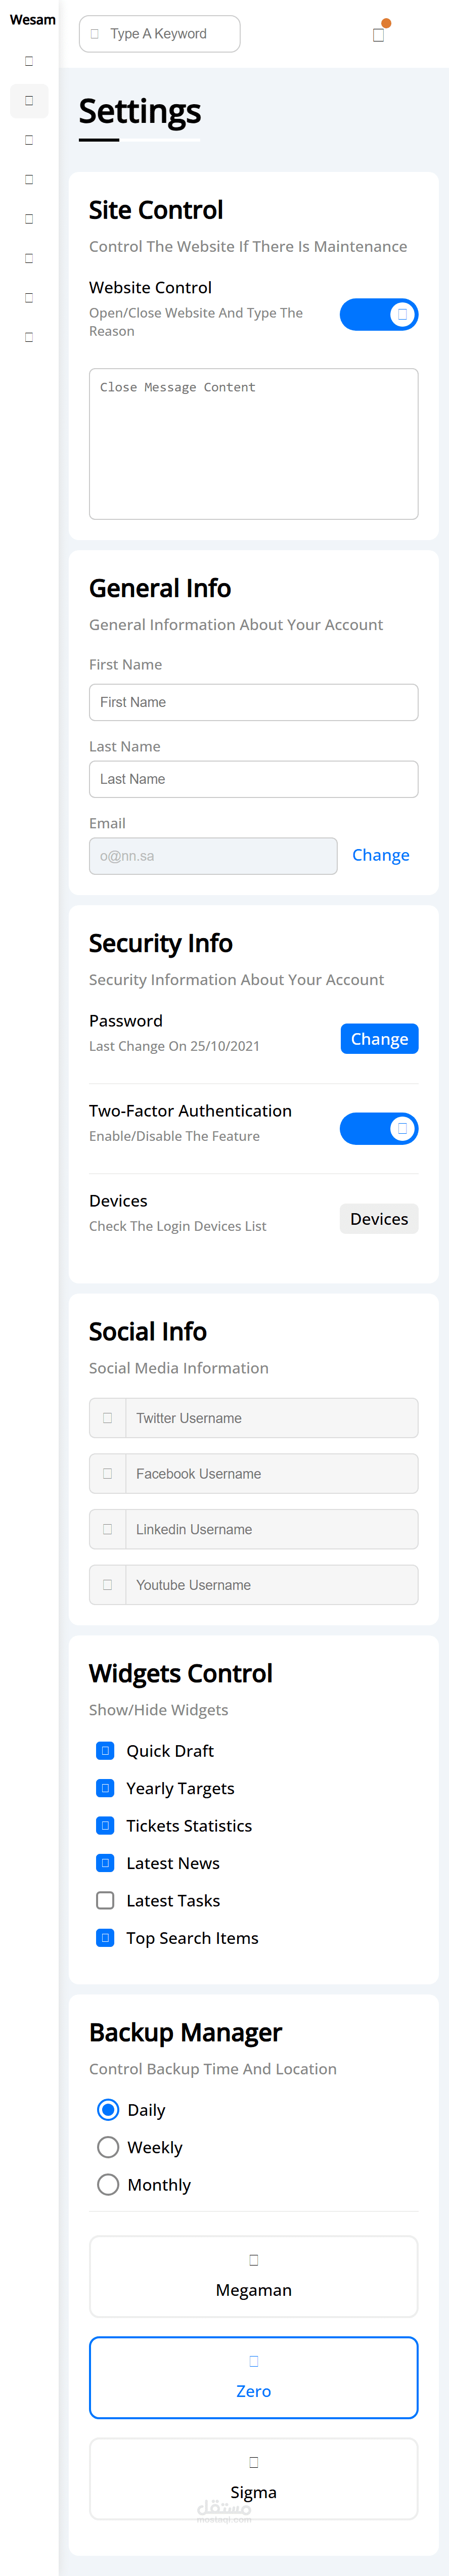Select the Weekly backup radio option
Image resolution: width=449 pixels, height=2576 pixels.
point(108,2147)
